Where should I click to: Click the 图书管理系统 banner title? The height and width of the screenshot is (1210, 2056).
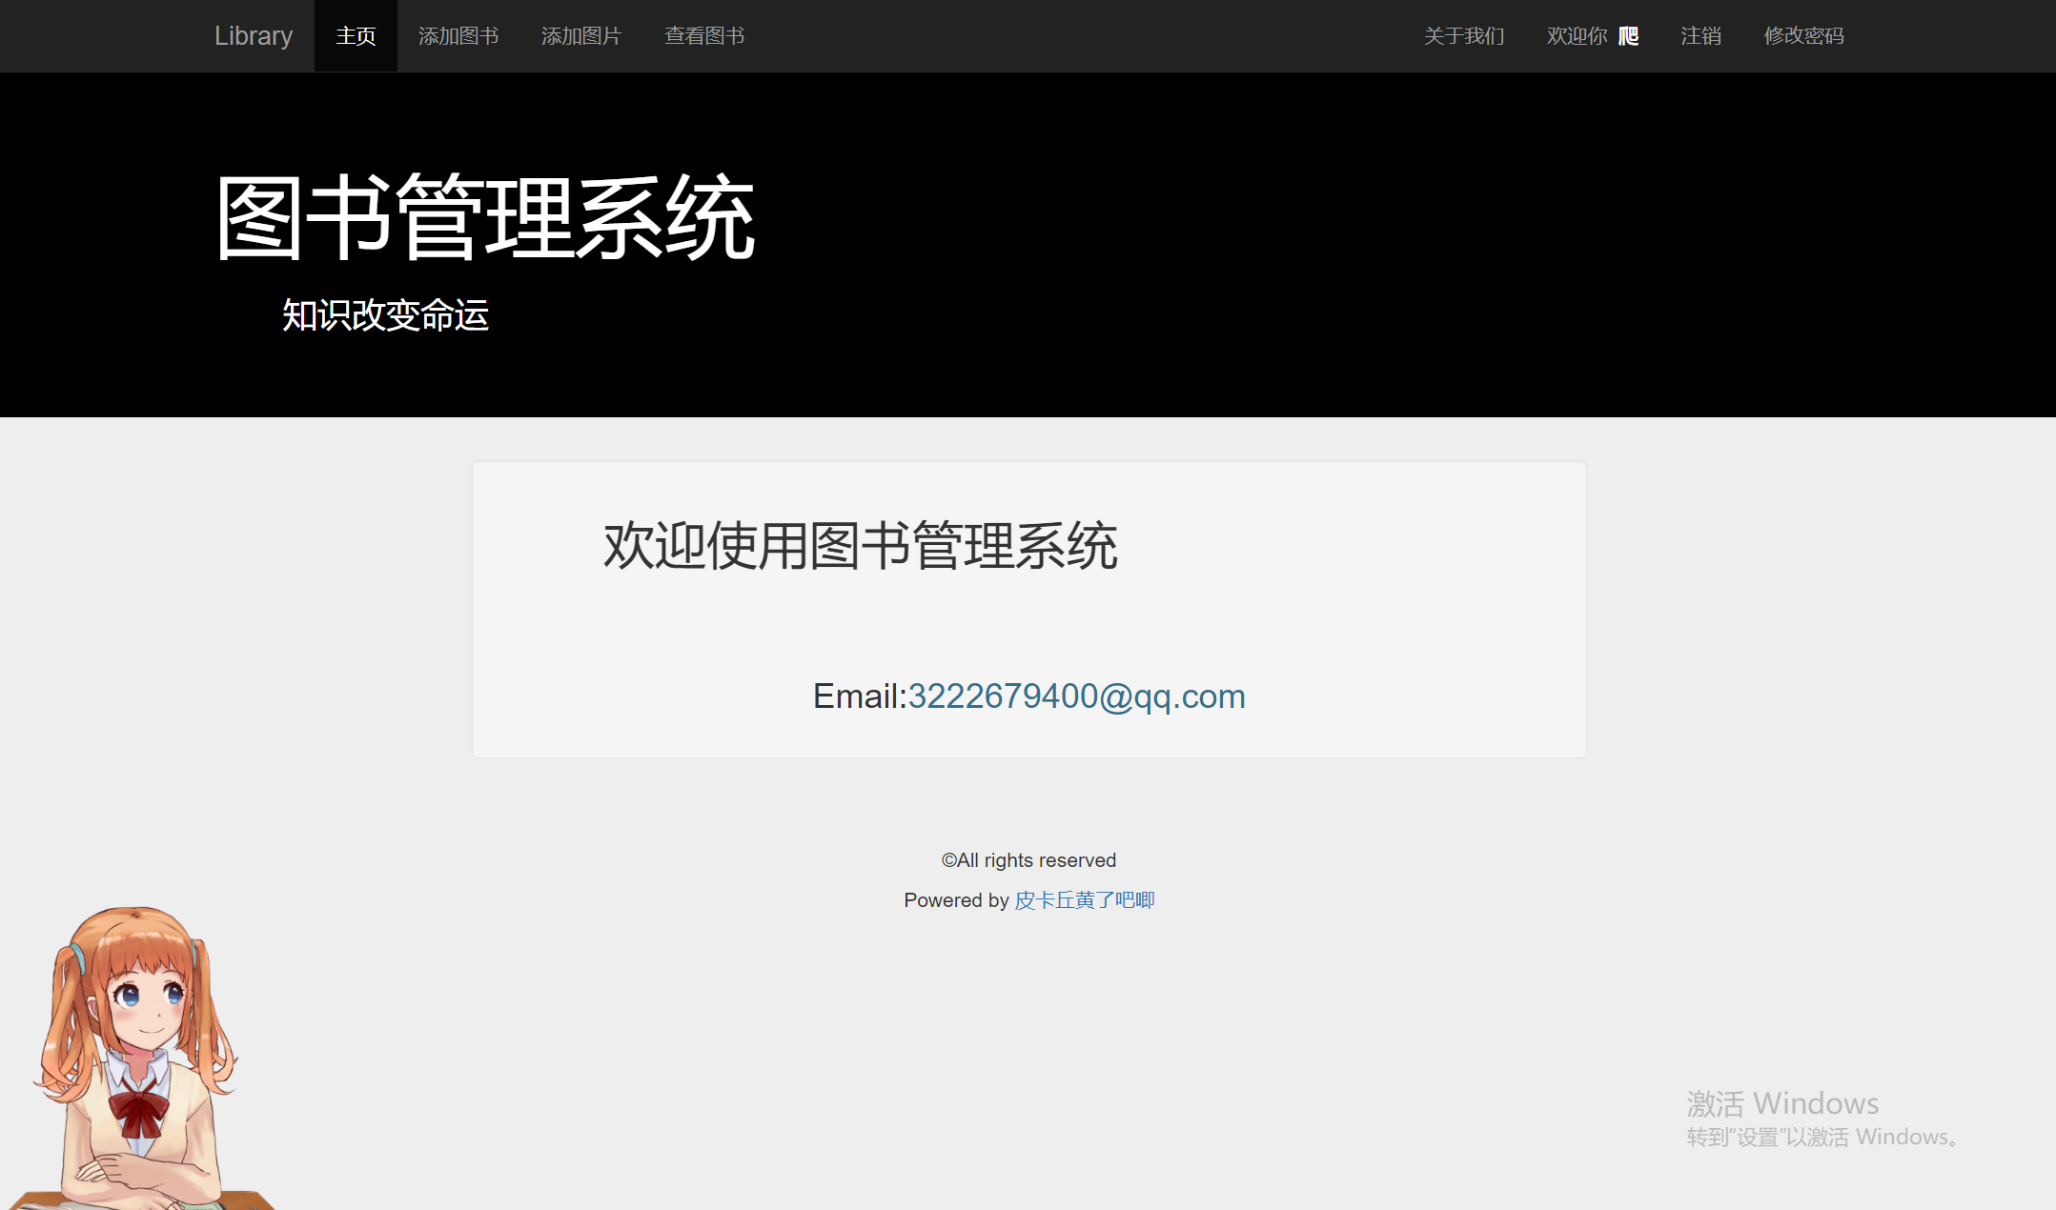coord(485,218)
